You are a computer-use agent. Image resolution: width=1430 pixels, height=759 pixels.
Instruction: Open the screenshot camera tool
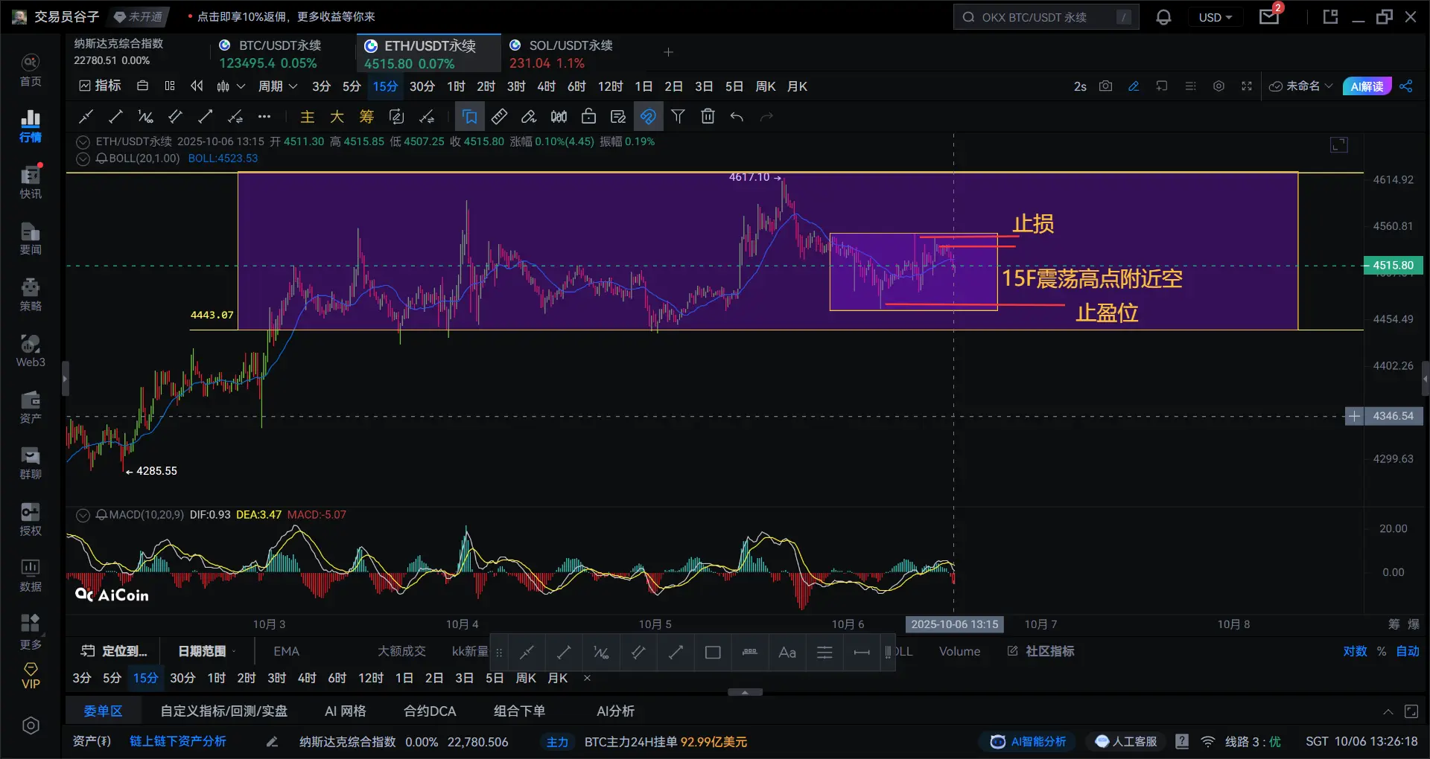[1105, 86]
